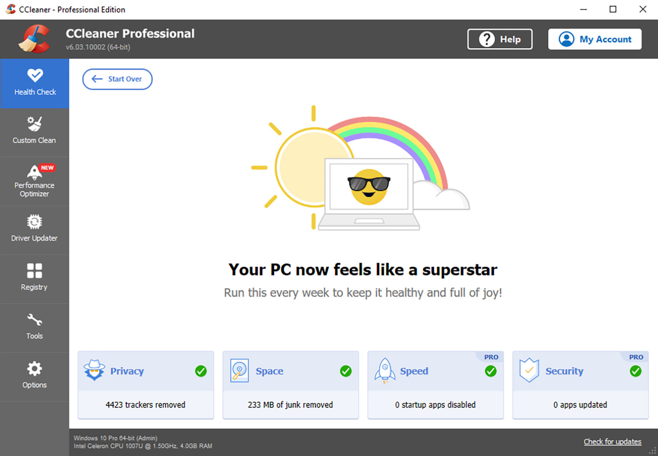Click the Privacy spy icon

tap(94, 370)
